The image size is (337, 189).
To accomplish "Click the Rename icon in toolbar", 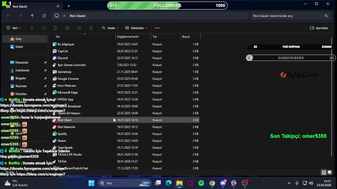I will (x=67, y=28).
